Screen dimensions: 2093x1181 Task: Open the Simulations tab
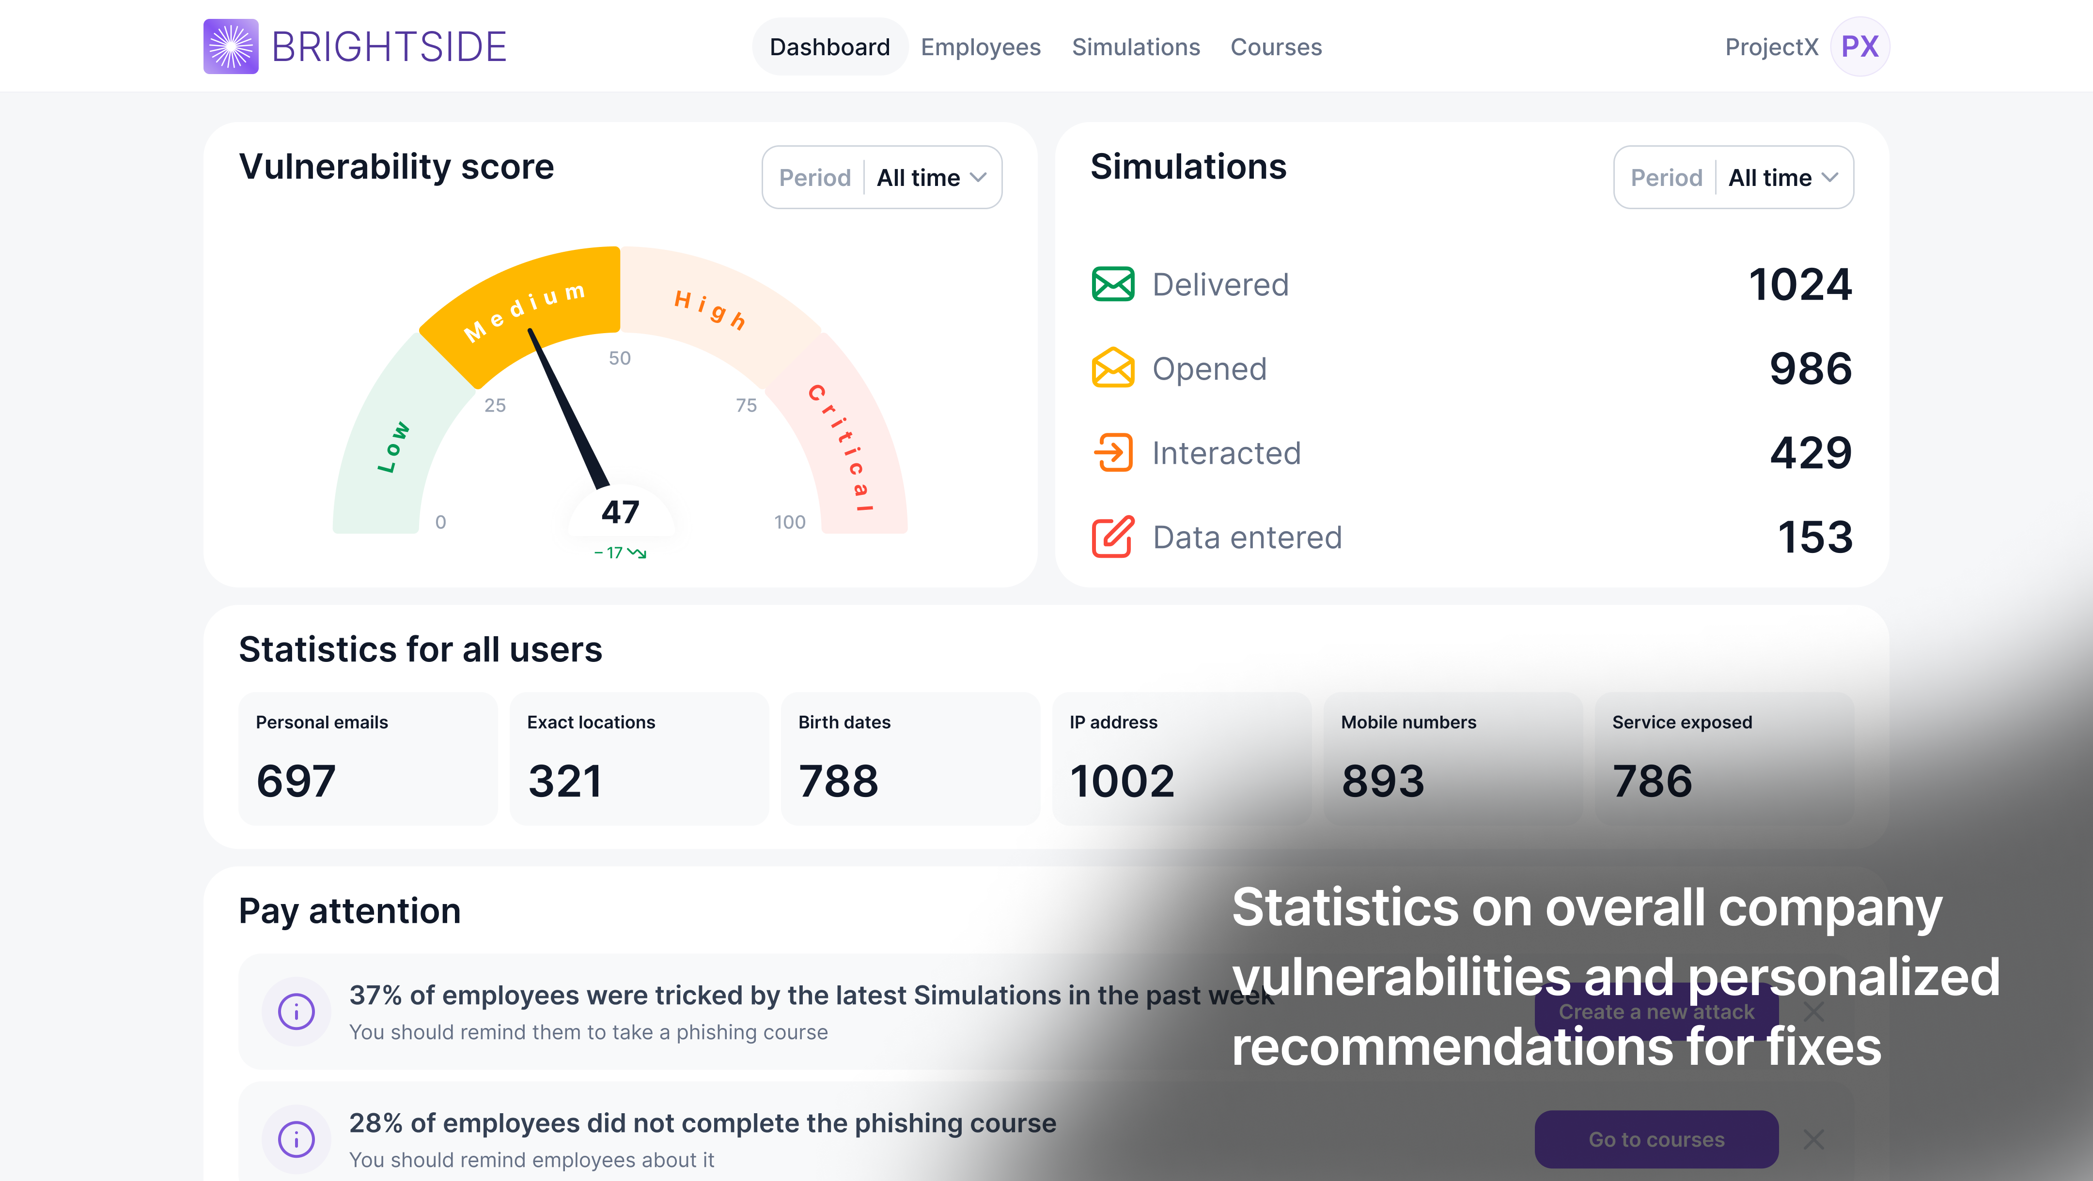coord(1135,47)
